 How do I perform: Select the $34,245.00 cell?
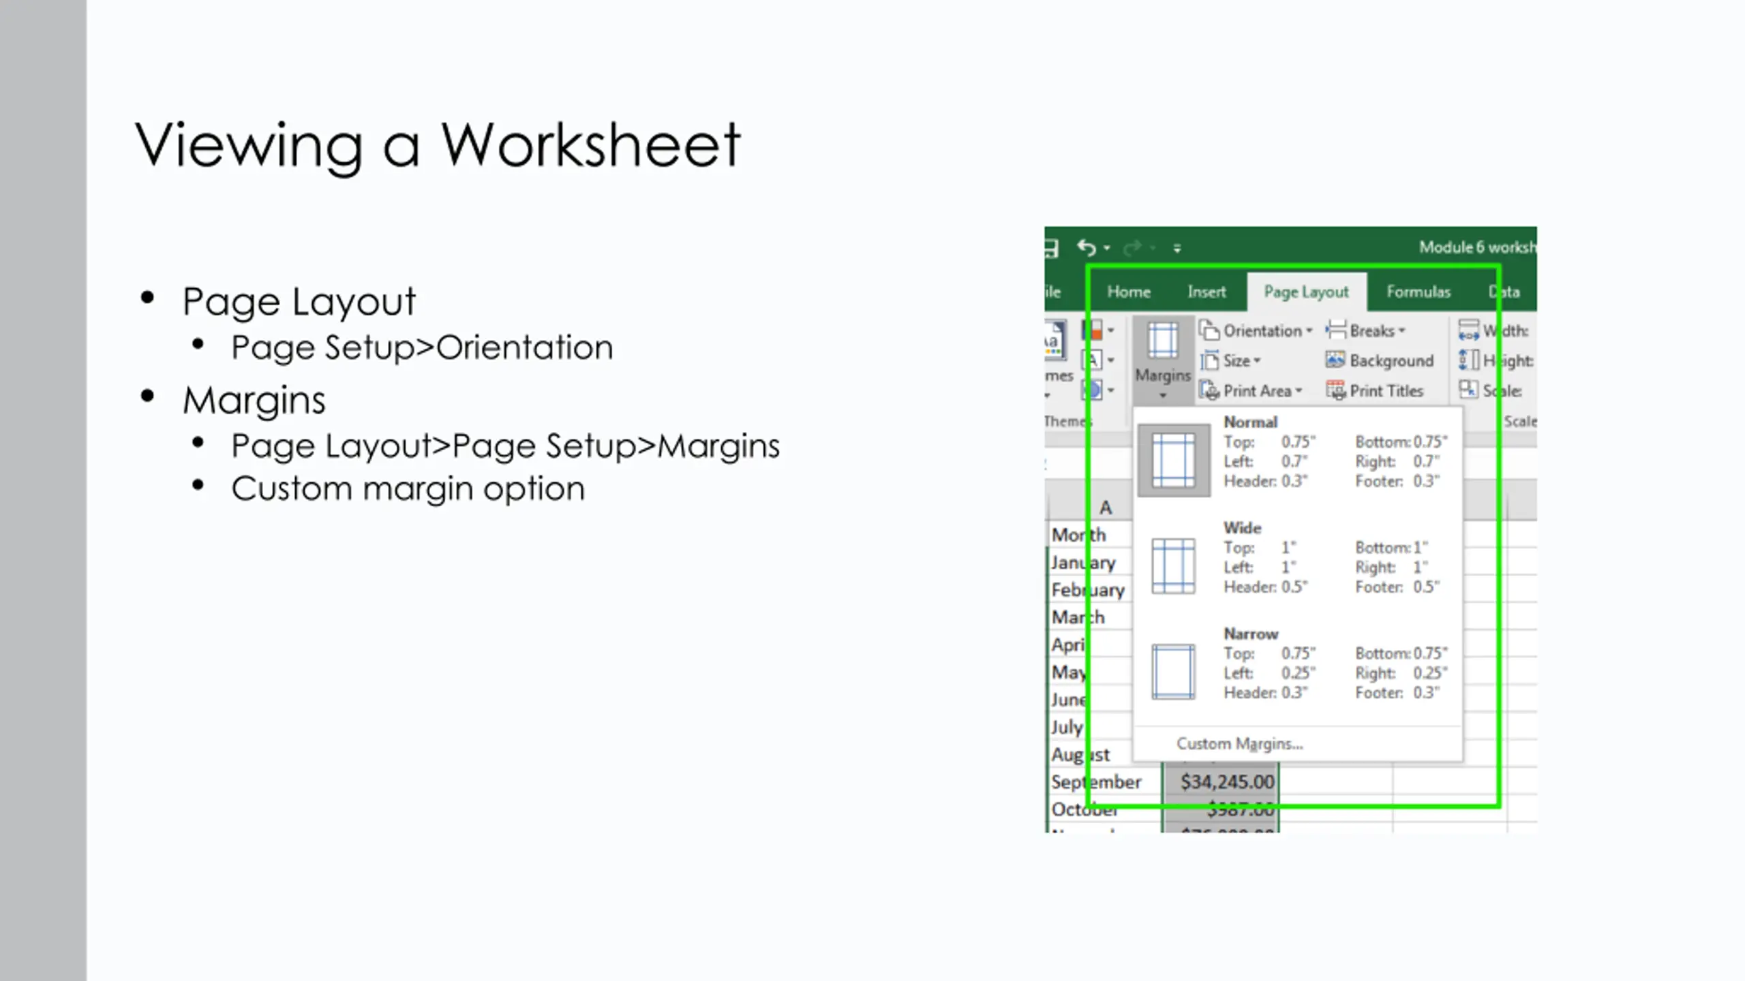pyautogui.click(x=1221, y=781)
